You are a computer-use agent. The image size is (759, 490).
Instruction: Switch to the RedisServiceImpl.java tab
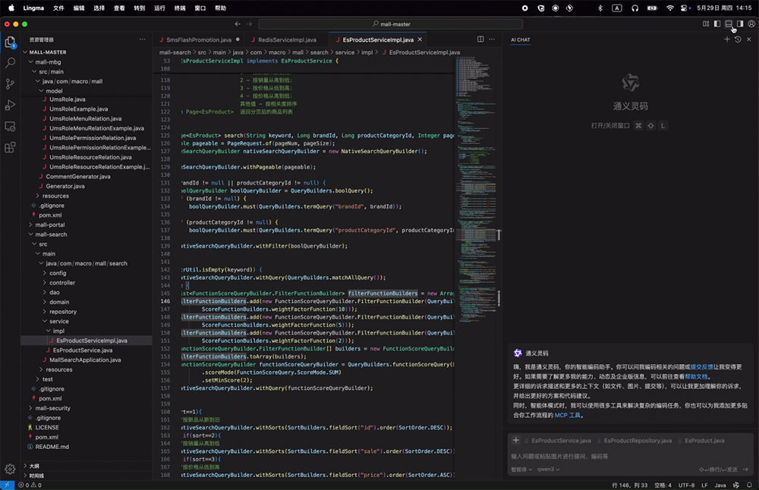point(286,39)
